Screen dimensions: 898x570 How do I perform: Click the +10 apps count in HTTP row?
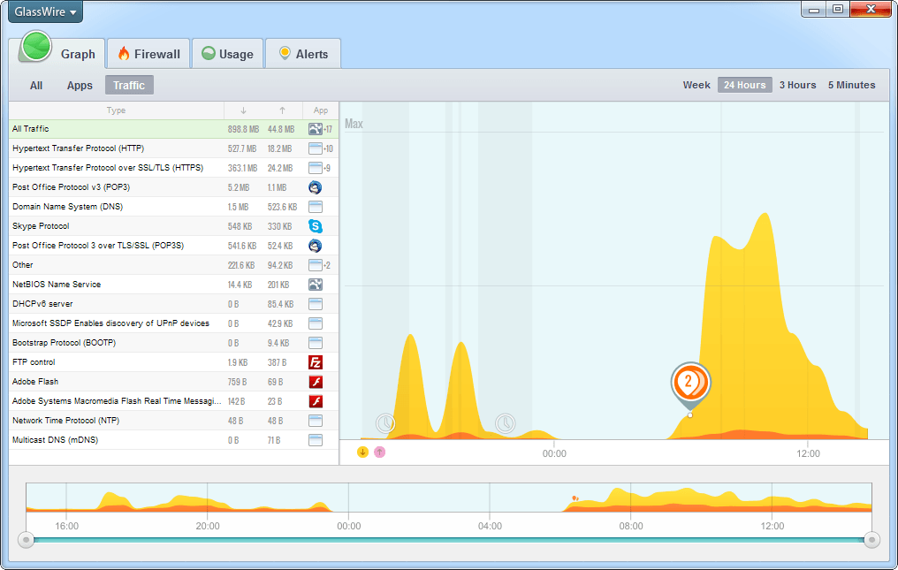pyautogui.click(x=328, y=149)
